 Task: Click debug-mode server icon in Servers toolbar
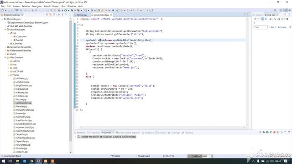tap(264, 132)
